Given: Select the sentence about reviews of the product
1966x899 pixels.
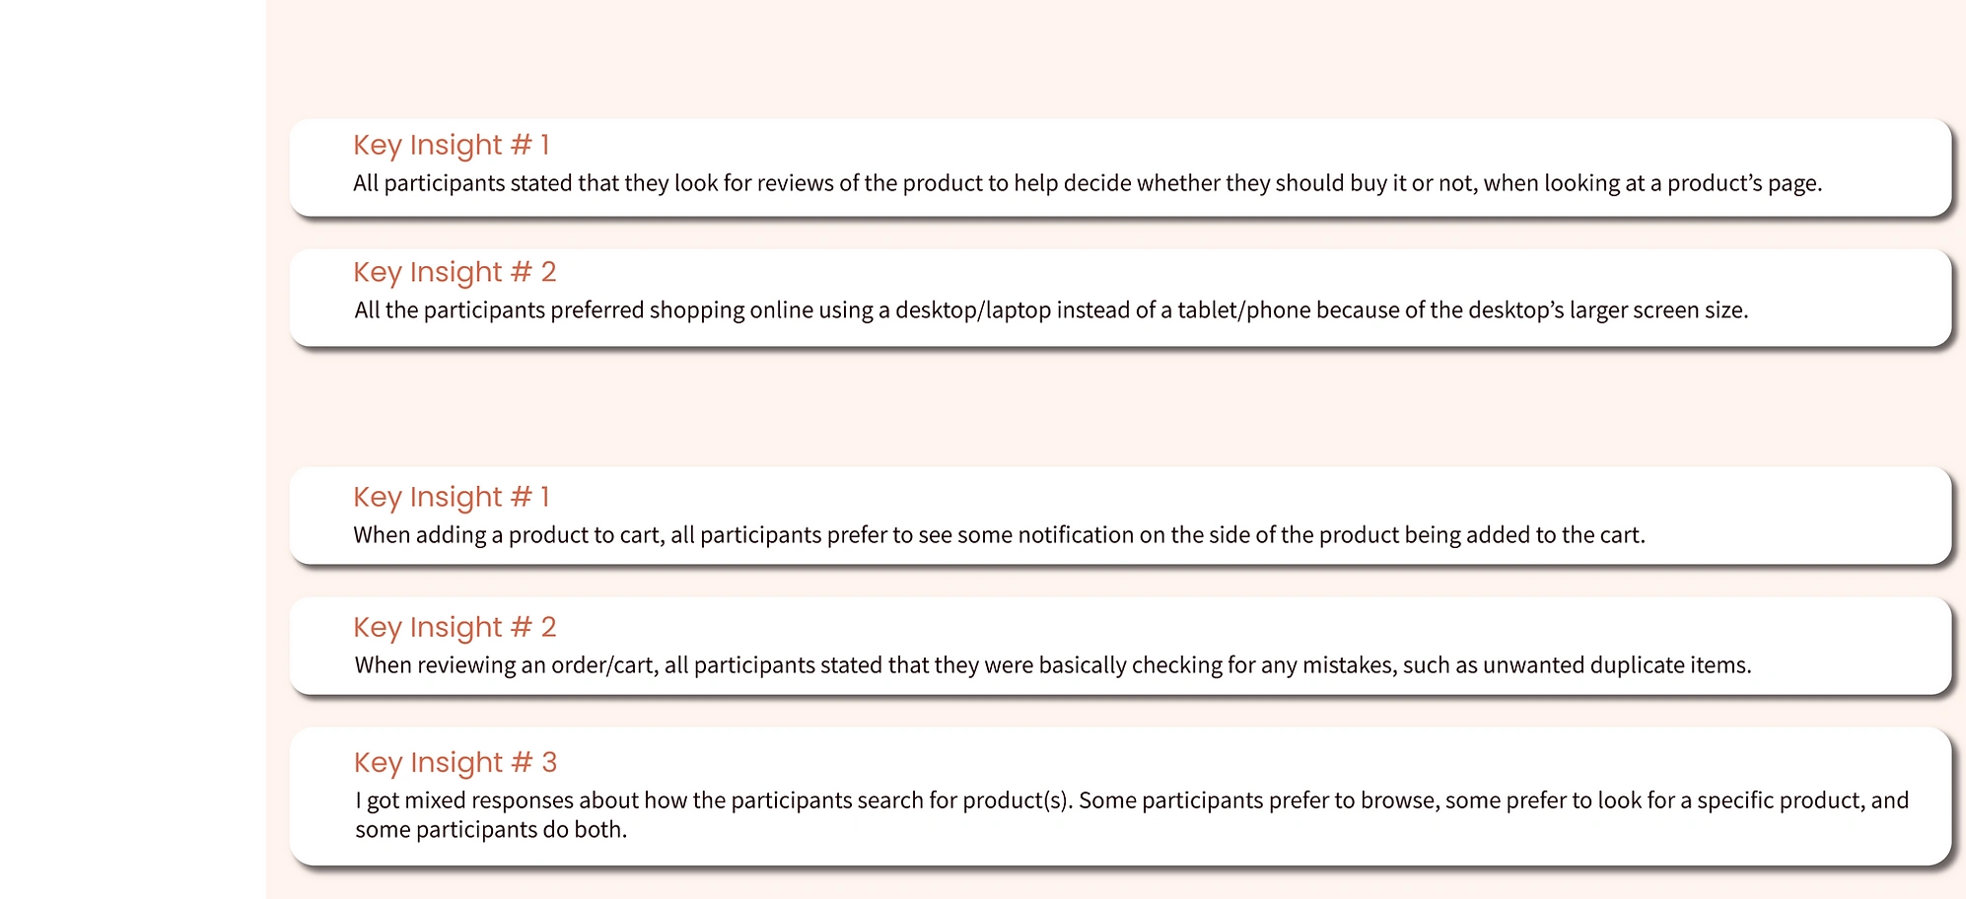Looking at the screenshot, I should coord(1088,183).
